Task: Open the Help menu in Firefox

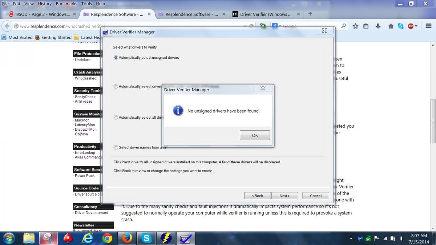Action: click(100, 4)
